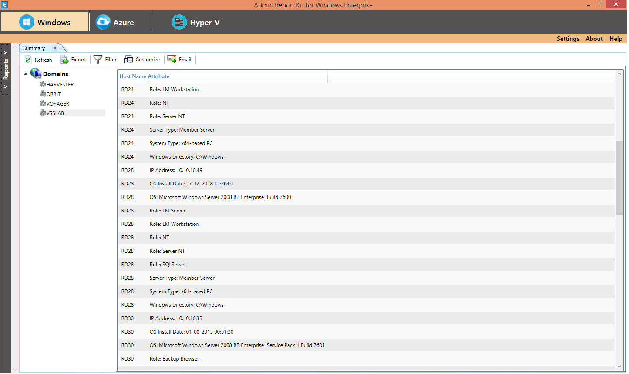629x374 pixels.
Task: Click the VSSLAB domain icon
Action: point(43,113)
